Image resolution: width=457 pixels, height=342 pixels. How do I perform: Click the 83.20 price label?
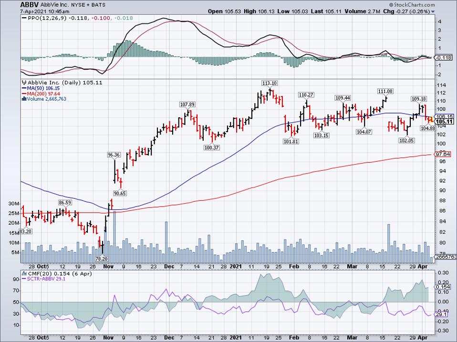25,232
